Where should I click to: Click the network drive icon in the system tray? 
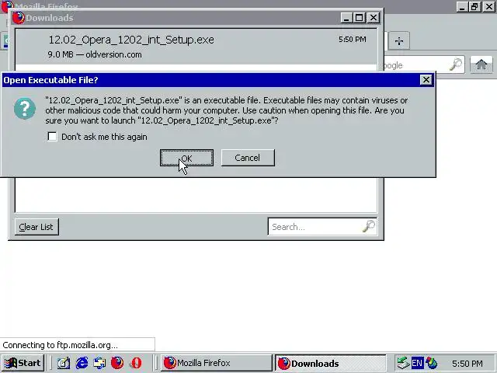click(403, 363)
